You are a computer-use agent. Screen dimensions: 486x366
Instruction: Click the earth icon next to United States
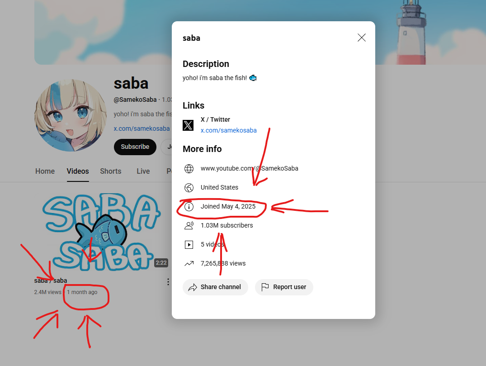pyautogui.click(x=189, y=188)
